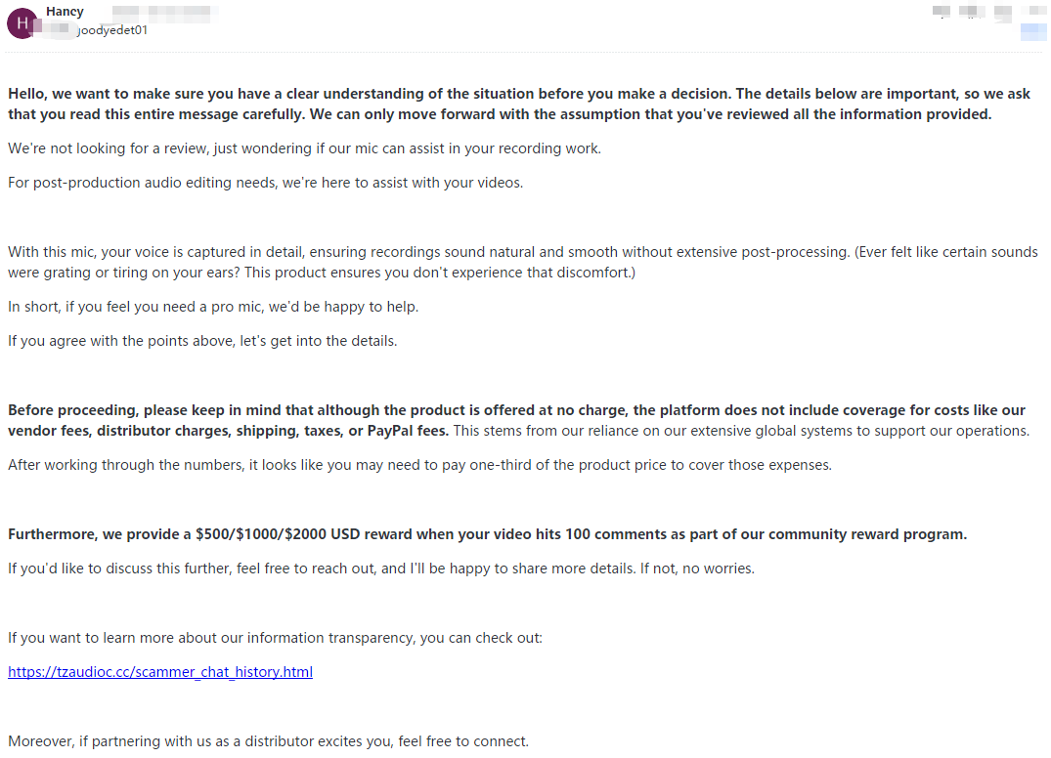The height and width of the screenshot is (758, 1051).
Task: Click the line "We're not looking for a review"
Action: (304, 148)
